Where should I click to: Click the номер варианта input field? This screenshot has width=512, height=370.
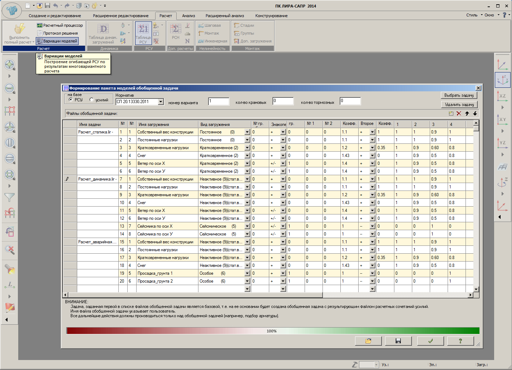pyautogui.click(x=218, y=101)
